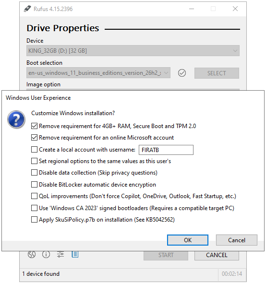Click the 00:02:14 timer in status bar

point(232,274)
